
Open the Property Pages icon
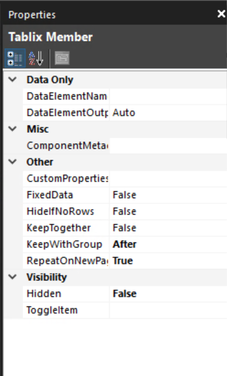(62, 59)
